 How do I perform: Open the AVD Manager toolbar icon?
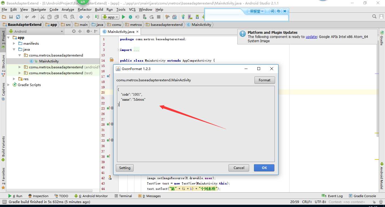[x=190, y=17]
